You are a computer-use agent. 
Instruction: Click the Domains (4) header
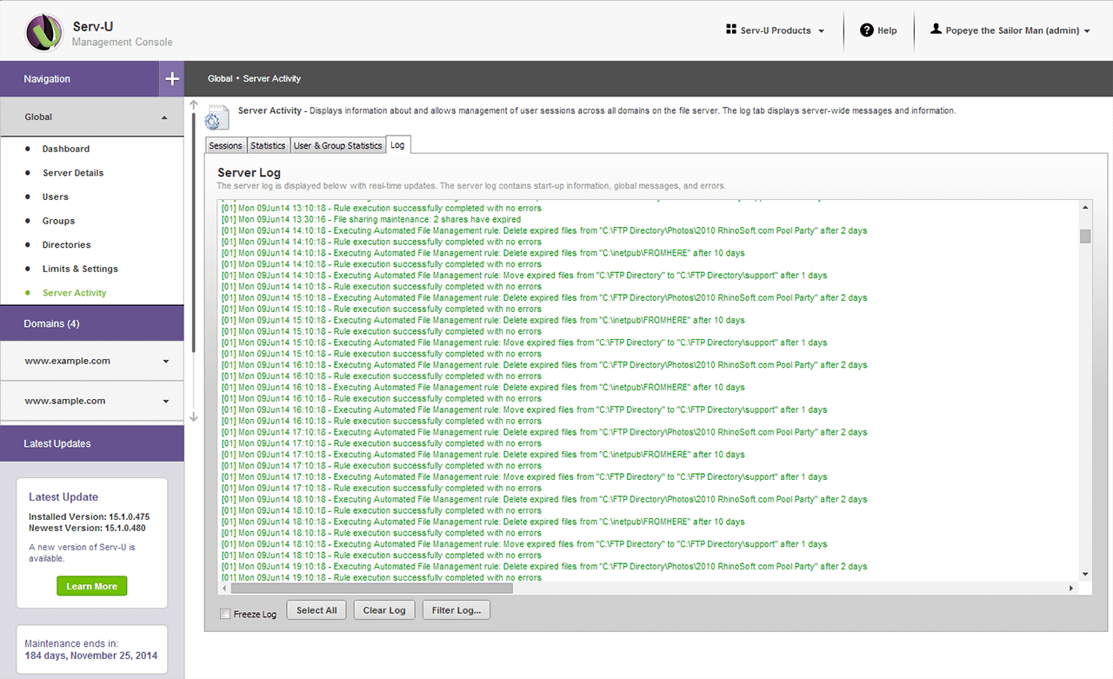pyautogui.click(x=92, y=323)
